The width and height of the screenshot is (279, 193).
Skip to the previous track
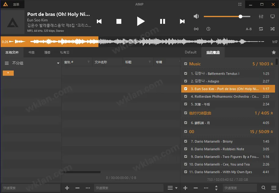coord(99,21)
